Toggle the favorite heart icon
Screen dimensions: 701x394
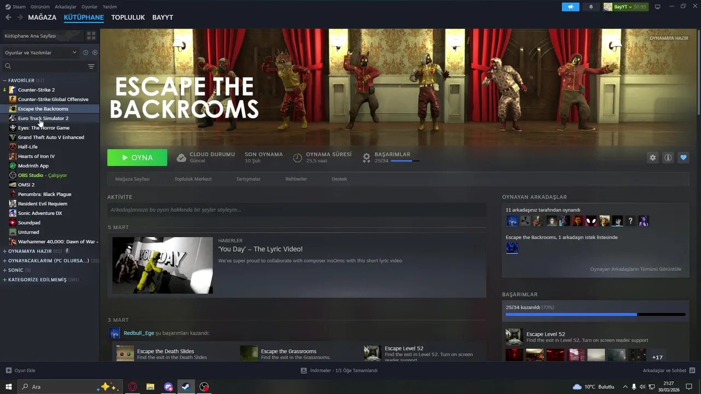click(x=683, y=158)
